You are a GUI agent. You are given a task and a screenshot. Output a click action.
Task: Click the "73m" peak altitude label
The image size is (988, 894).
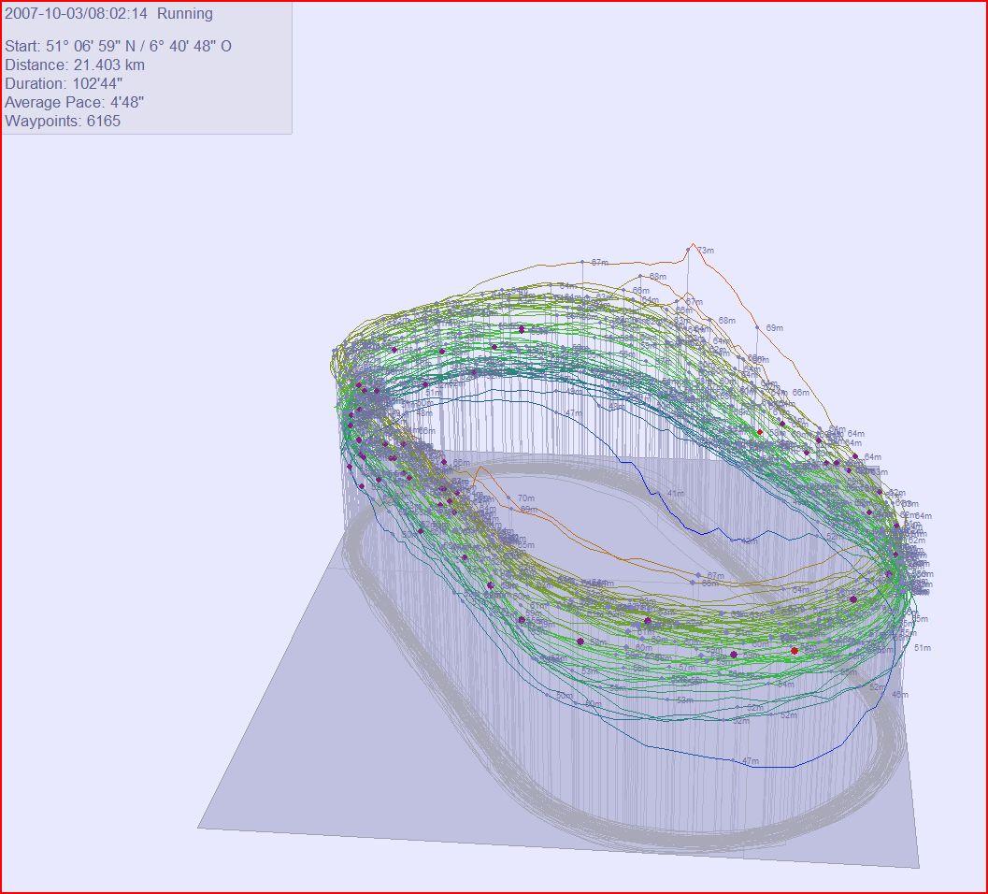pos(706,251)
